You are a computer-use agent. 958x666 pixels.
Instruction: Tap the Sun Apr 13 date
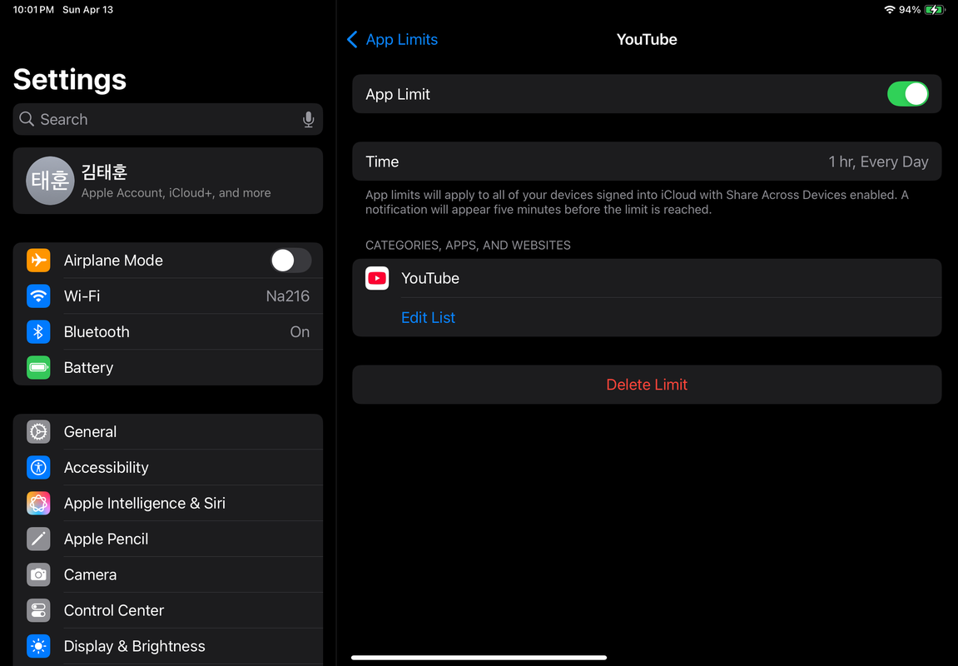pos(87,10)
